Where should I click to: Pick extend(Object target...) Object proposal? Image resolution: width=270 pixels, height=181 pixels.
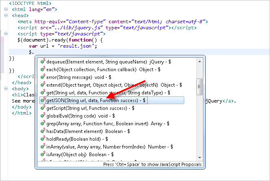point(114,85)
